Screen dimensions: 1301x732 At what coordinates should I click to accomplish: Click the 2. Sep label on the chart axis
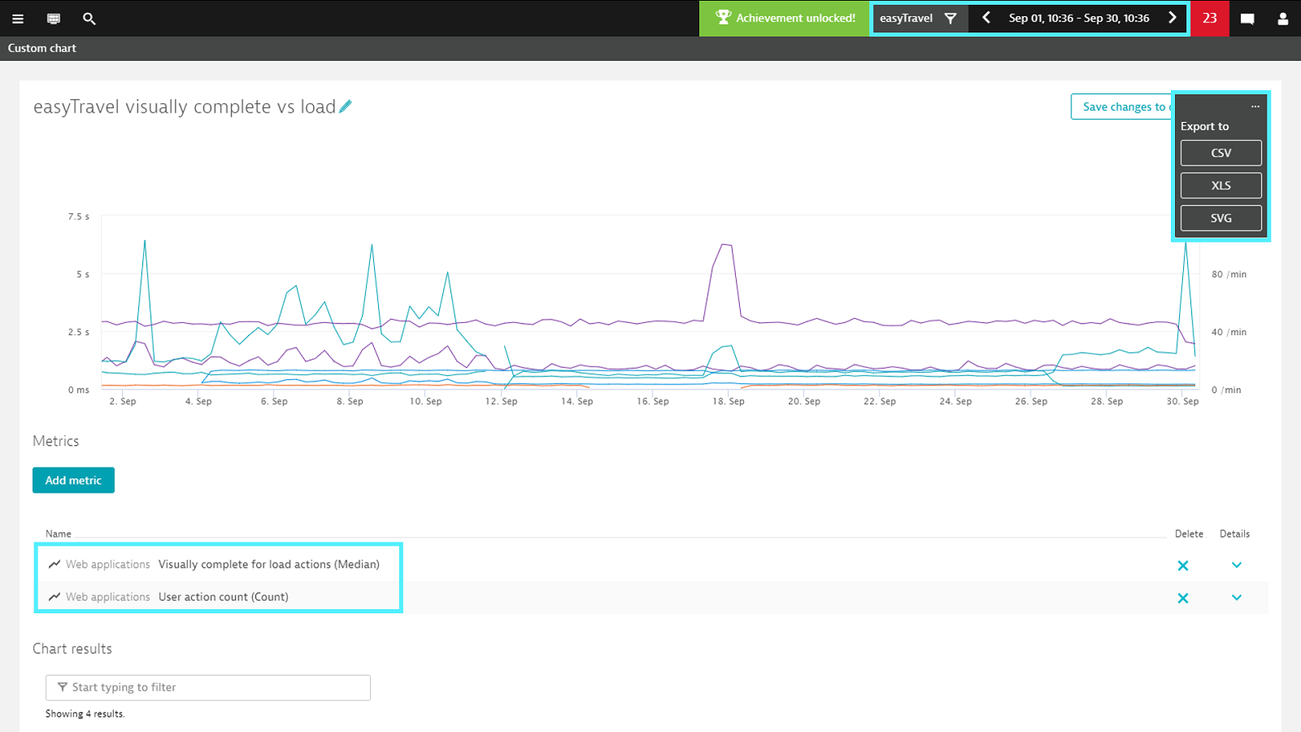click(x=123, y=401)
